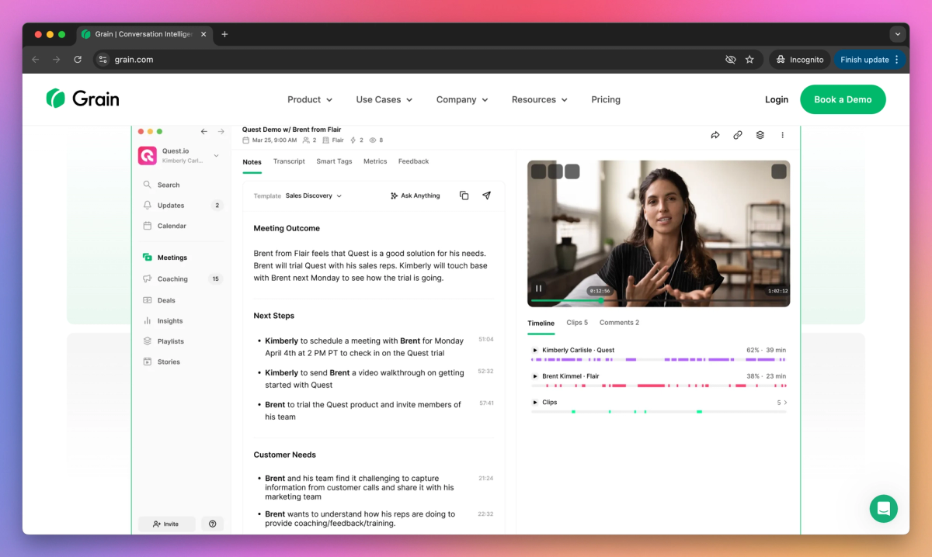Image resolution: width=932 pixels, height=557 pixels.
Task: Switch to the Notes tab
Action: coord(252,161)
